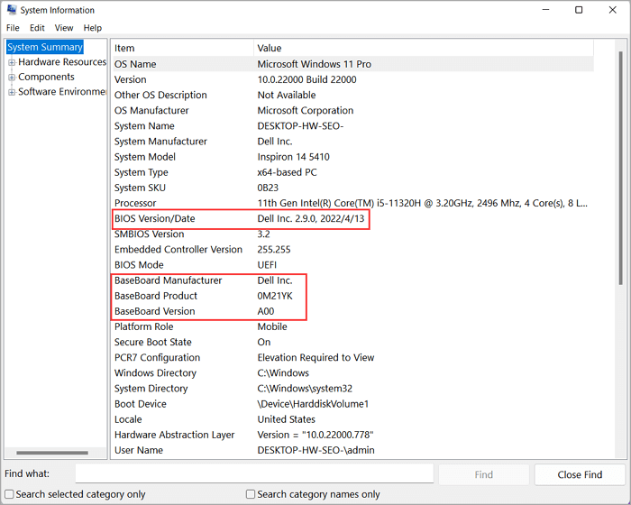Open the Help menu
The image size is (631, 505).
pos(93,28)
